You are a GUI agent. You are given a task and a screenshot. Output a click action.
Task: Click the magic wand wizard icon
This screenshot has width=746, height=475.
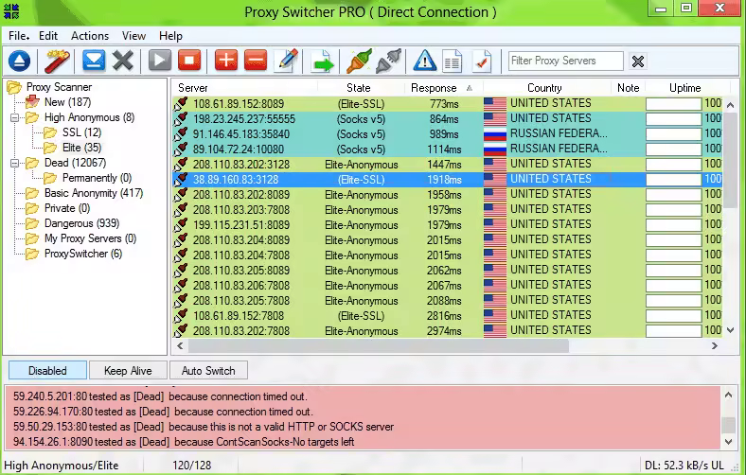coord(56,62)
